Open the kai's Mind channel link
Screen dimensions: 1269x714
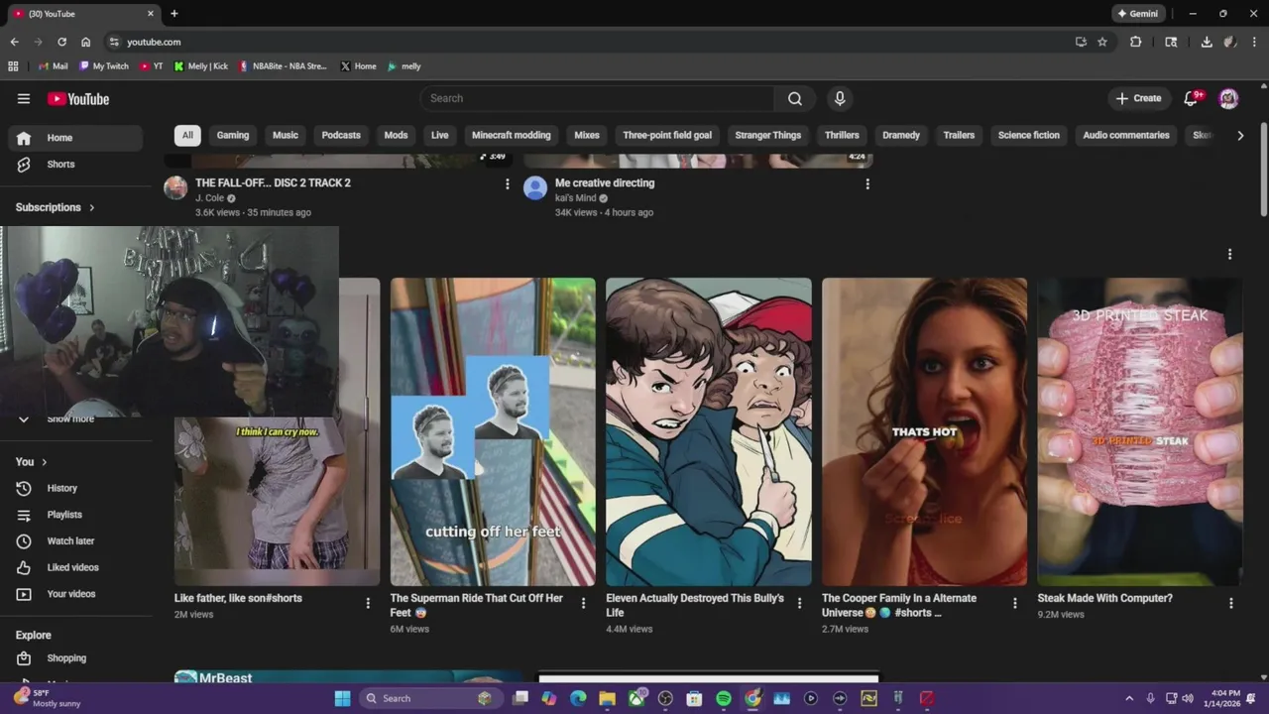[x=576, y=198]
